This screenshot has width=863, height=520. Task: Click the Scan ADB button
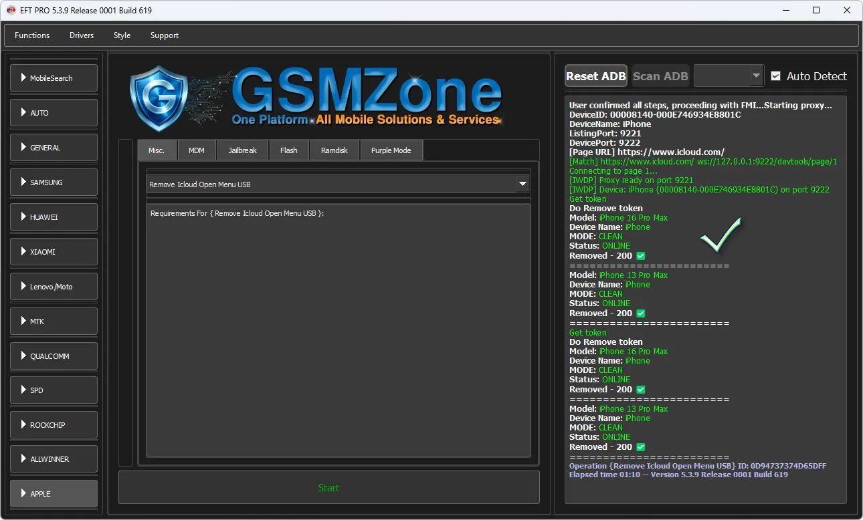[x=660, y=76]
